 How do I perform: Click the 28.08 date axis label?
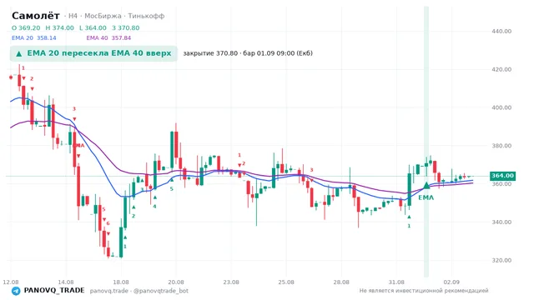(341, 282)
